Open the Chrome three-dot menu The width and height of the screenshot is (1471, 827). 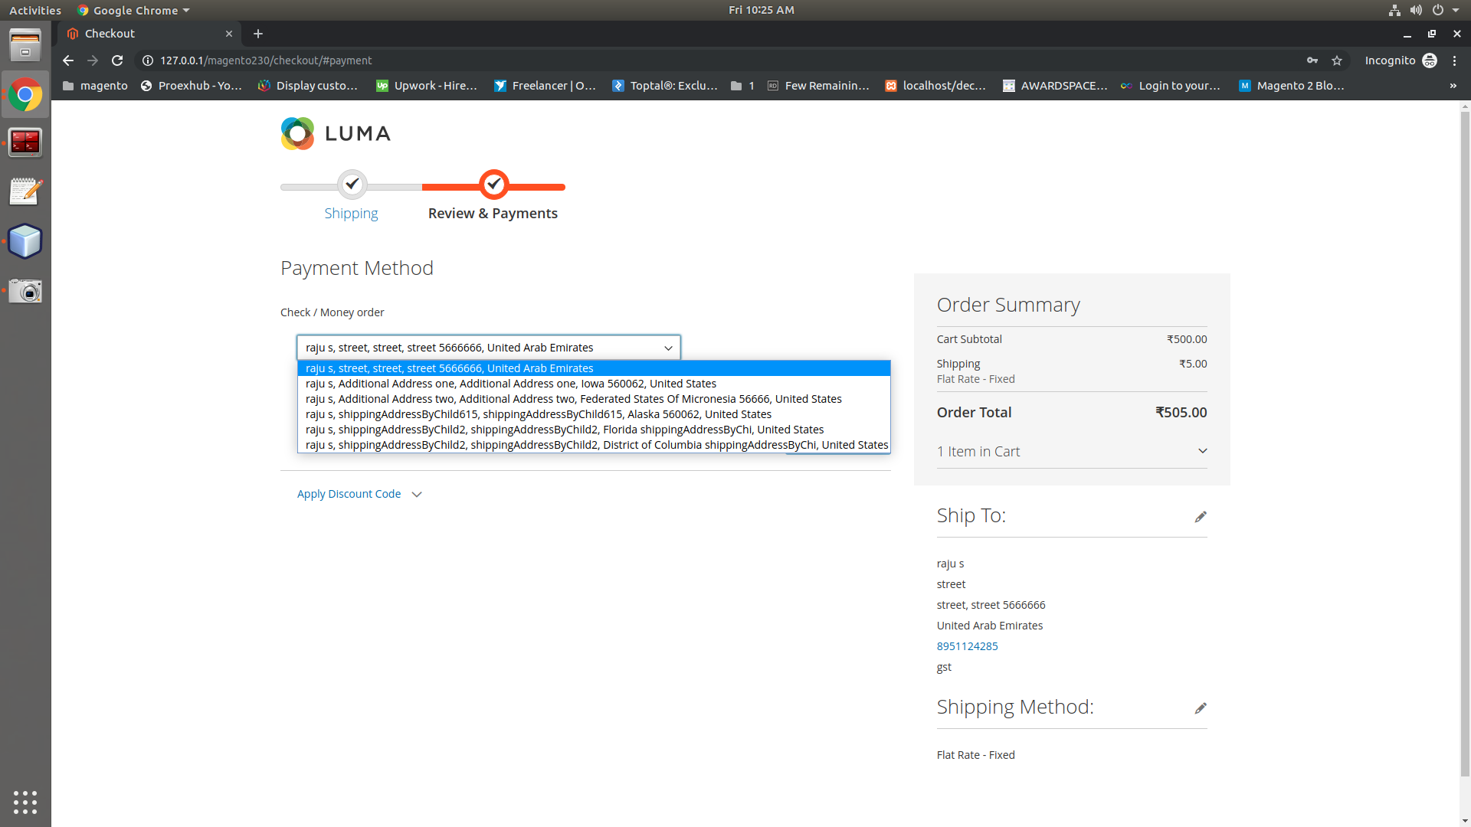tap(1455, 60)
